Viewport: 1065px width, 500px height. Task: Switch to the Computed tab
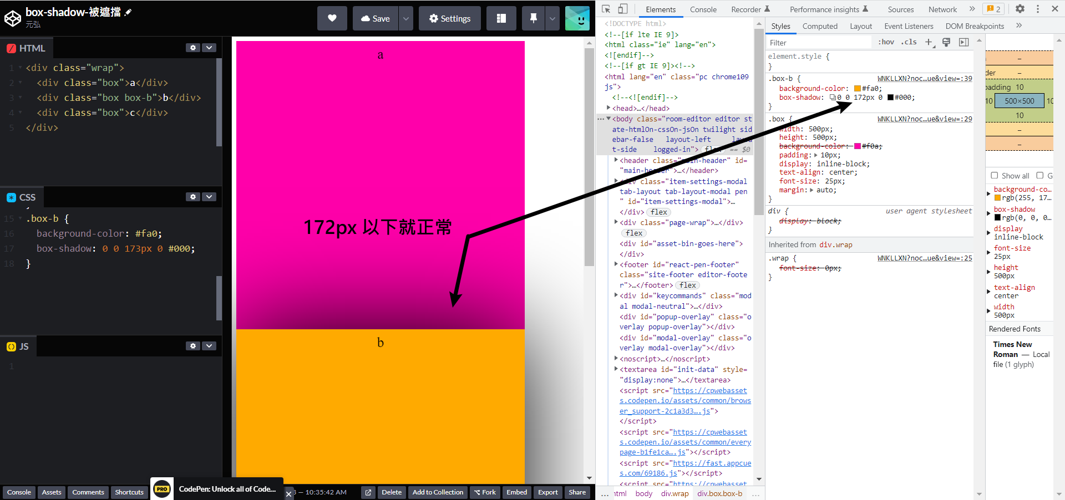820,26
